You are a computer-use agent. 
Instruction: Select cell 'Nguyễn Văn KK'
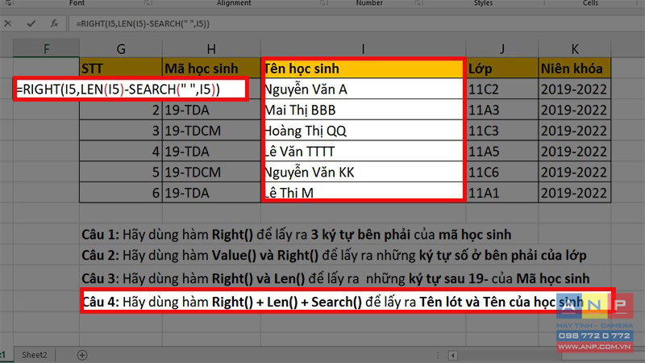pos(364,172)
